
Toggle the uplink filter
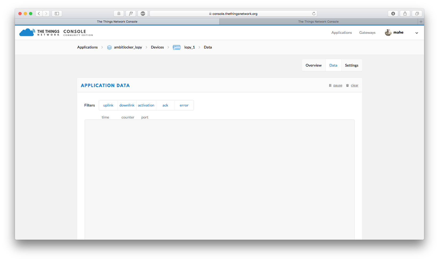pyautogui.click(x=108, y=105)
